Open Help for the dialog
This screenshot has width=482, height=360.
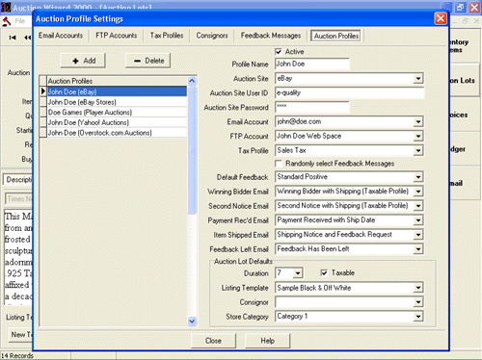click(267, 341)
